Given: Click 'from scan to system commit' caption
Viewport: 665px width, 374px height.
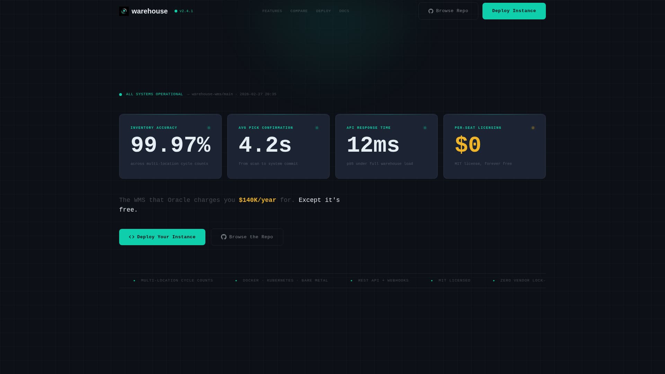Looking at the screenshot, I should pyautogui.click(x=268, y=164).
